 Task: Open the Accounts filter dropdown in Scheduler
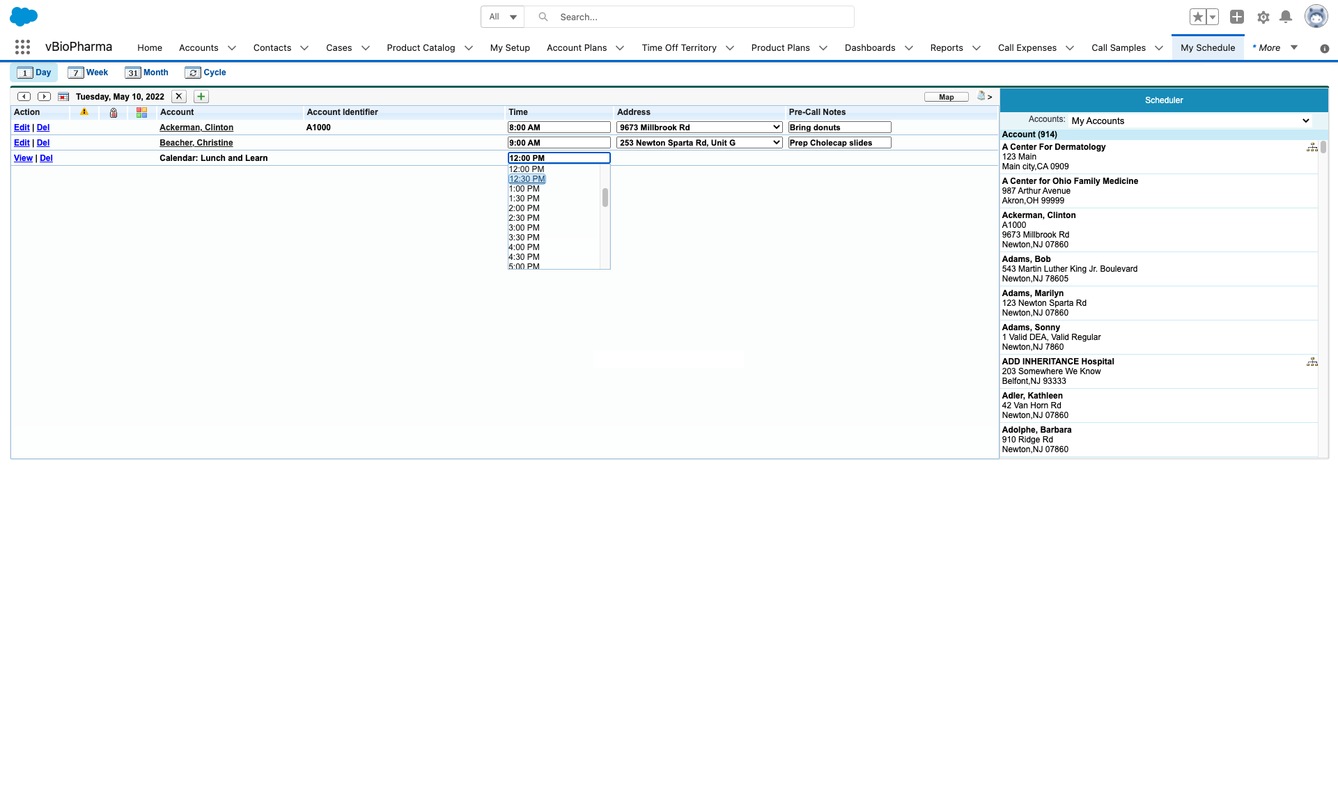(1190, 121)
